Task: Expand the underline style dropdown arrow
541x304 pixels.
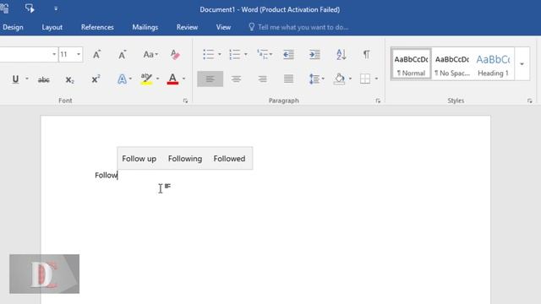Action: 27,79
